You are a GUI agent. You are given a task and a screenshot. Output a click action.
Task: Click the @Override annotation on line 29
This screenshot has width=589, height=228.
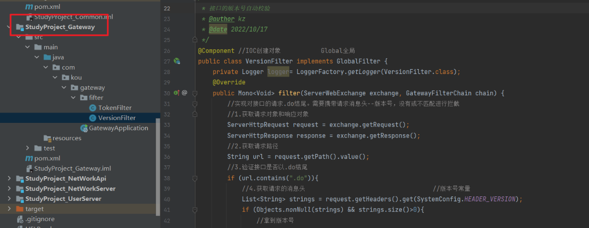[229, 82]
